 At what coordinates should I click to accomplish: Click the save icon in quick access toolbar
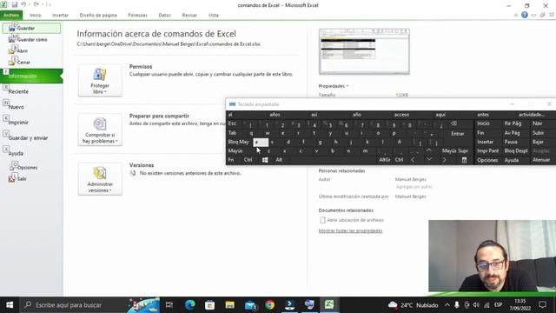click(x=15, y=4)
